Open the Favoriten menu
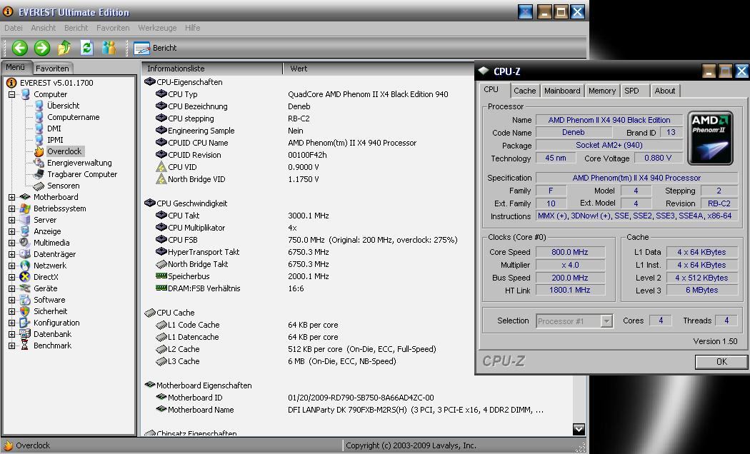The width and height of the screenshot is (750, 454). click(x=113, y=28)
